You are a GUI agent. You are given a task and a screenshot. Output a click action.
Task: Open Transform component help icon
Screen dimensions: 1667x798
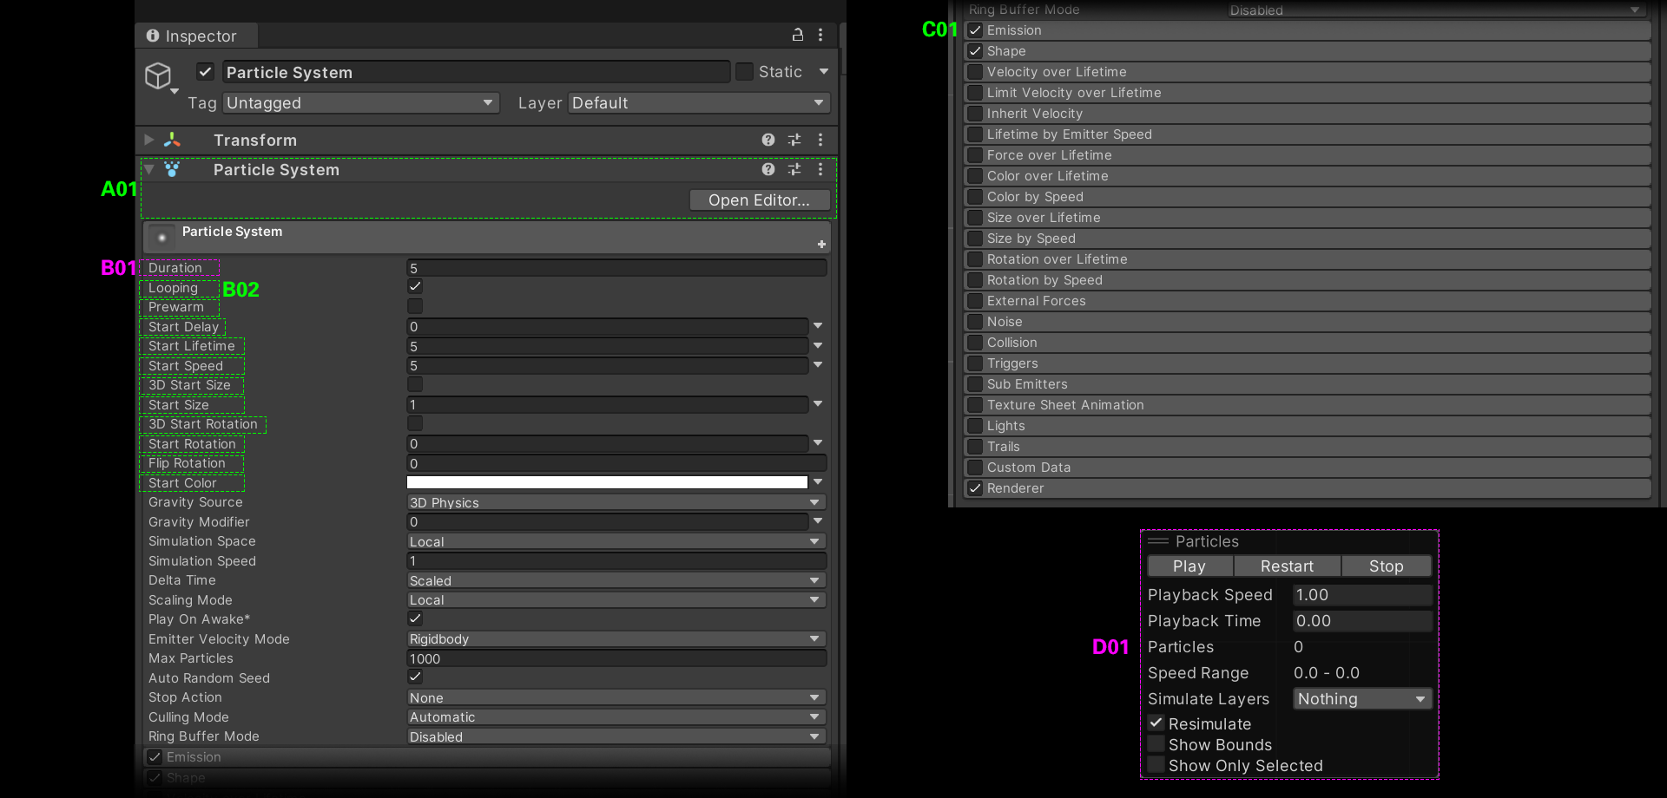click(x=768, y=140)
